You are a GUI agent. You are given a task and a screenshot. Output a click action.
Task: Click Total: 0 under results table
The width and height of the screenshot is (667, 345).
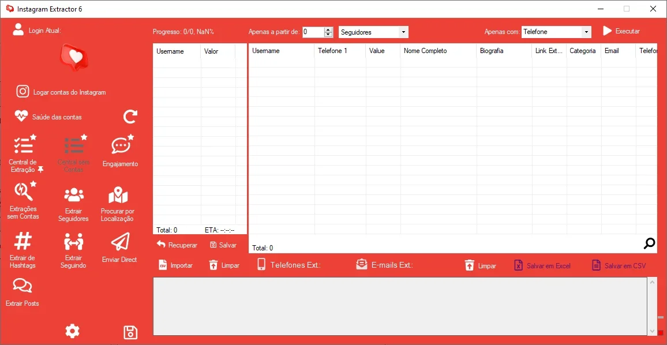tap(263, 248)
